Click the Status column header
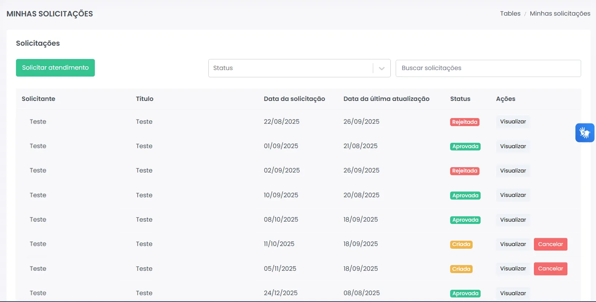The image size is (596, 302). 460,99
